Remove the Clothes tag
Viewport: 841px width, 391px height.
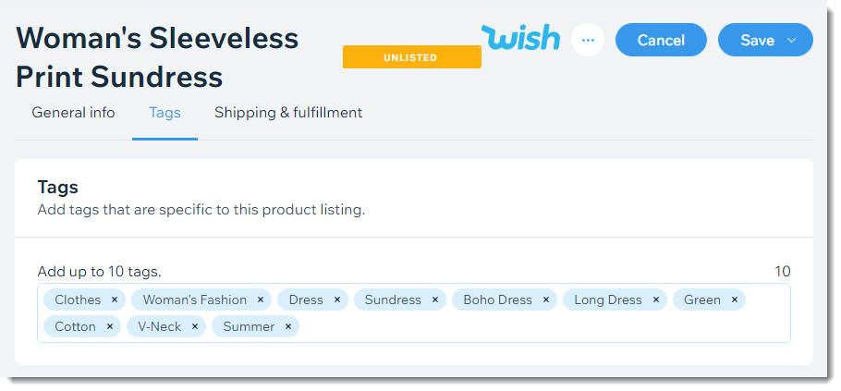[x=115, y=299]
